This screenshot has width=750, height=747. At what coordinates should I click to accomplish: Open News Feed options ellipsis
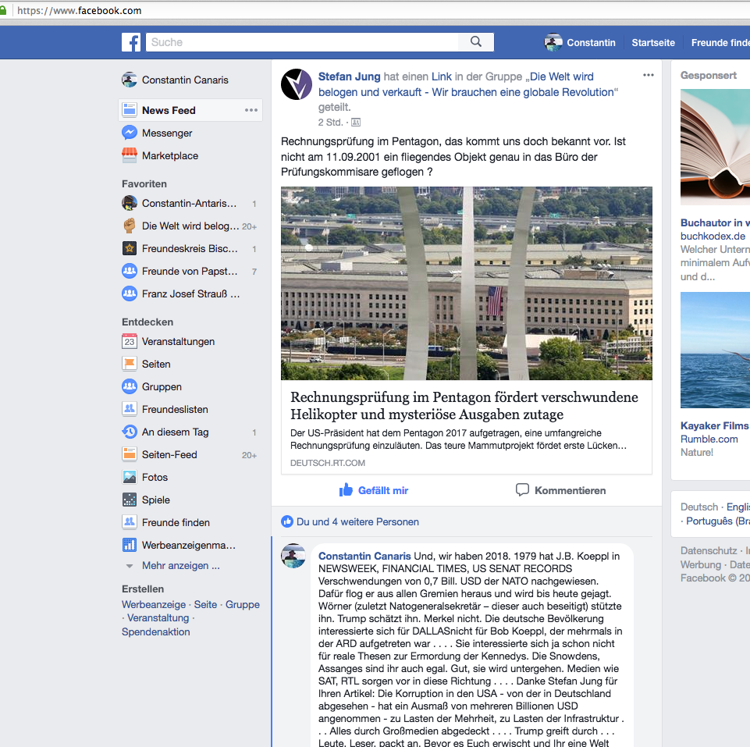tap(251, 110)
